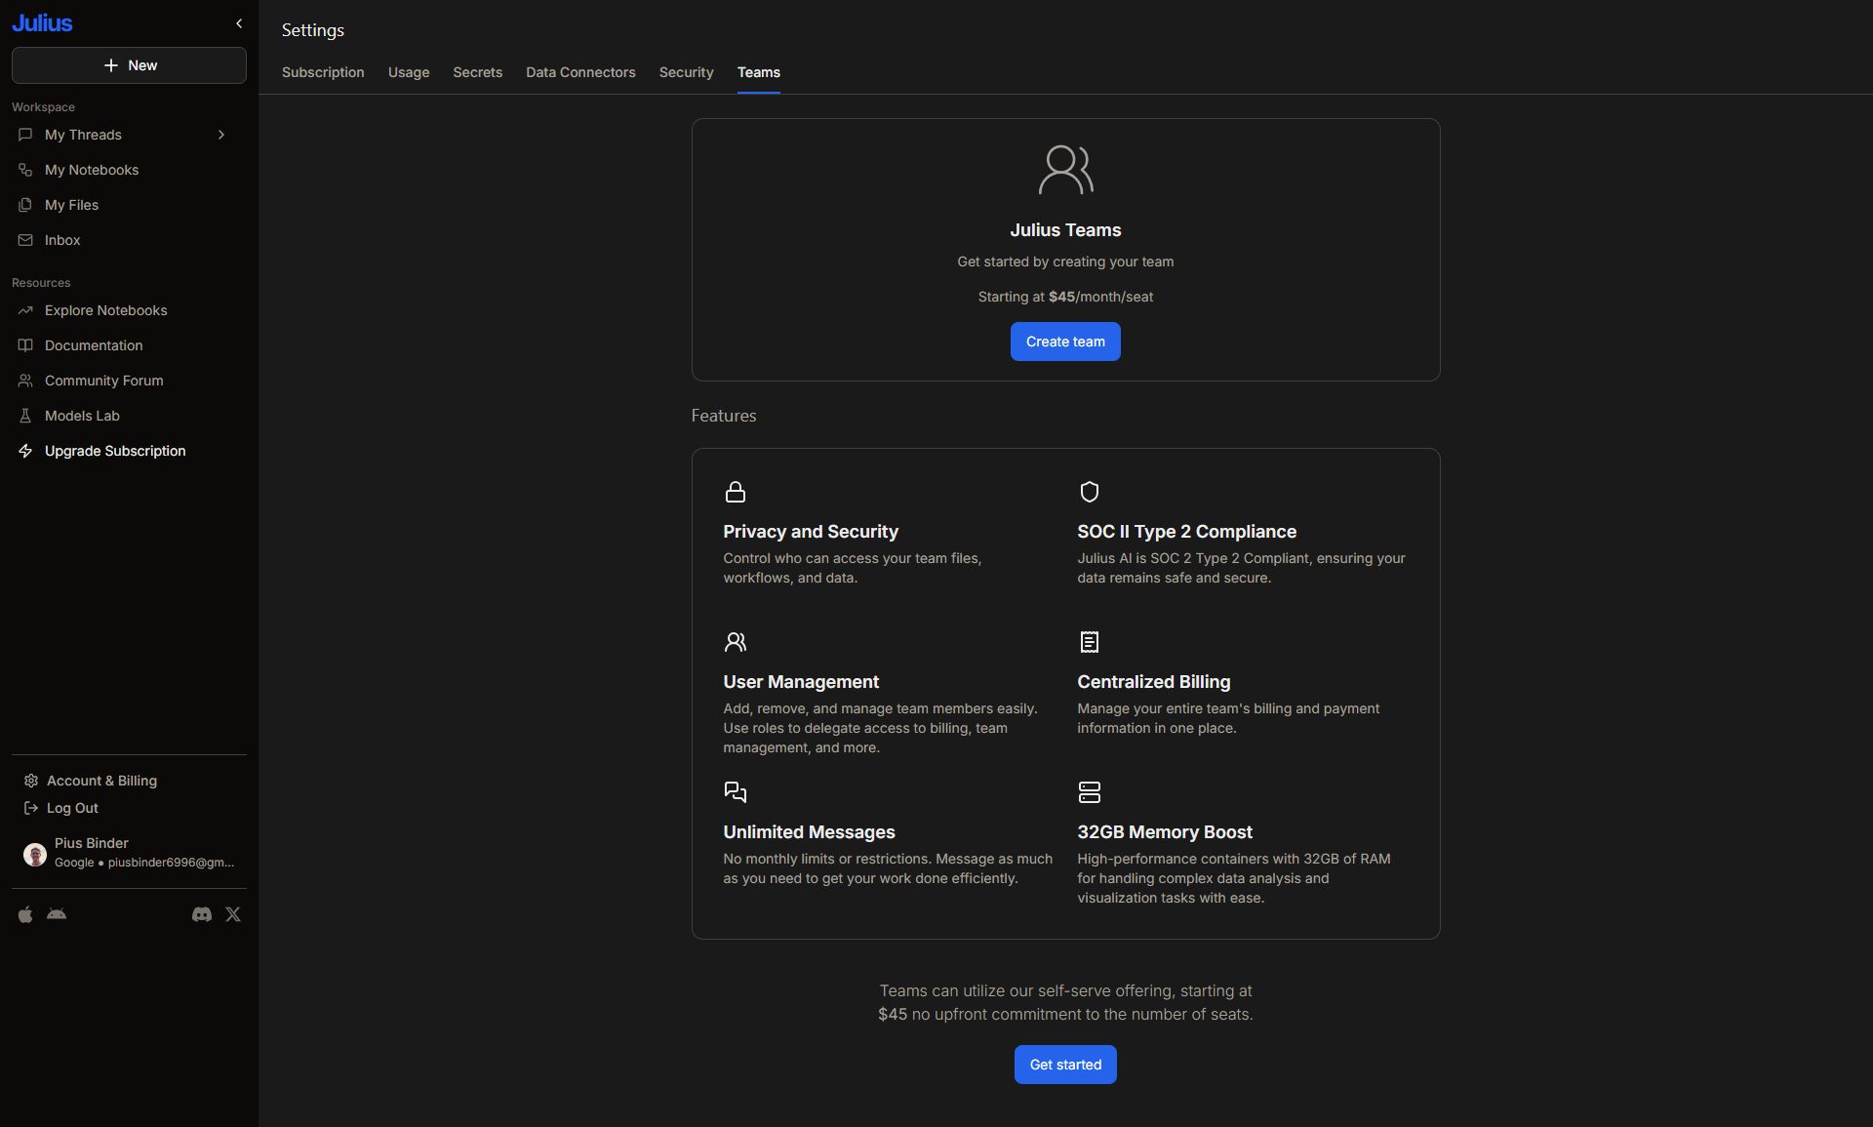
Task: Switch to the Secrets tab
Action: [478, 72]
